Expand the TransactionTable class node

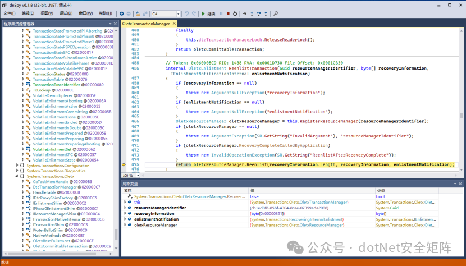pos(23,79)
